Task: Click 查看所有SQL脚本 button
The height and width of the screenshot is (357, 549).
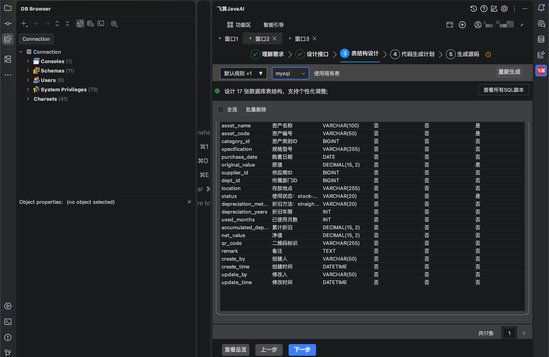Action: click(504, 90)
